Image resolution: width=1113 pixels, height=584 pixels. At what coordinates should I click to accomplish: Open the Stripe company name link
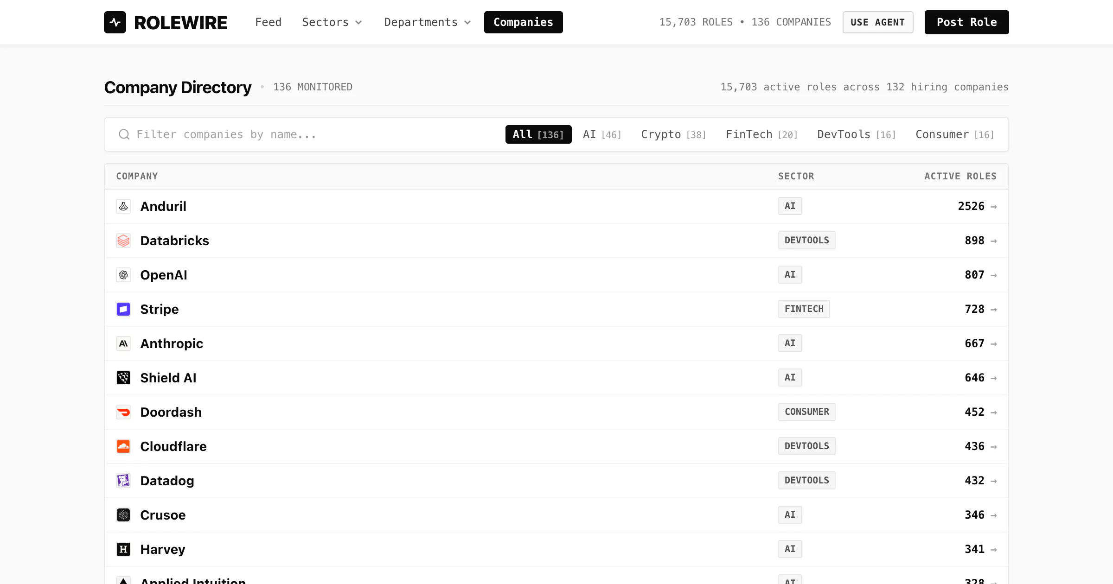(160, 309)
